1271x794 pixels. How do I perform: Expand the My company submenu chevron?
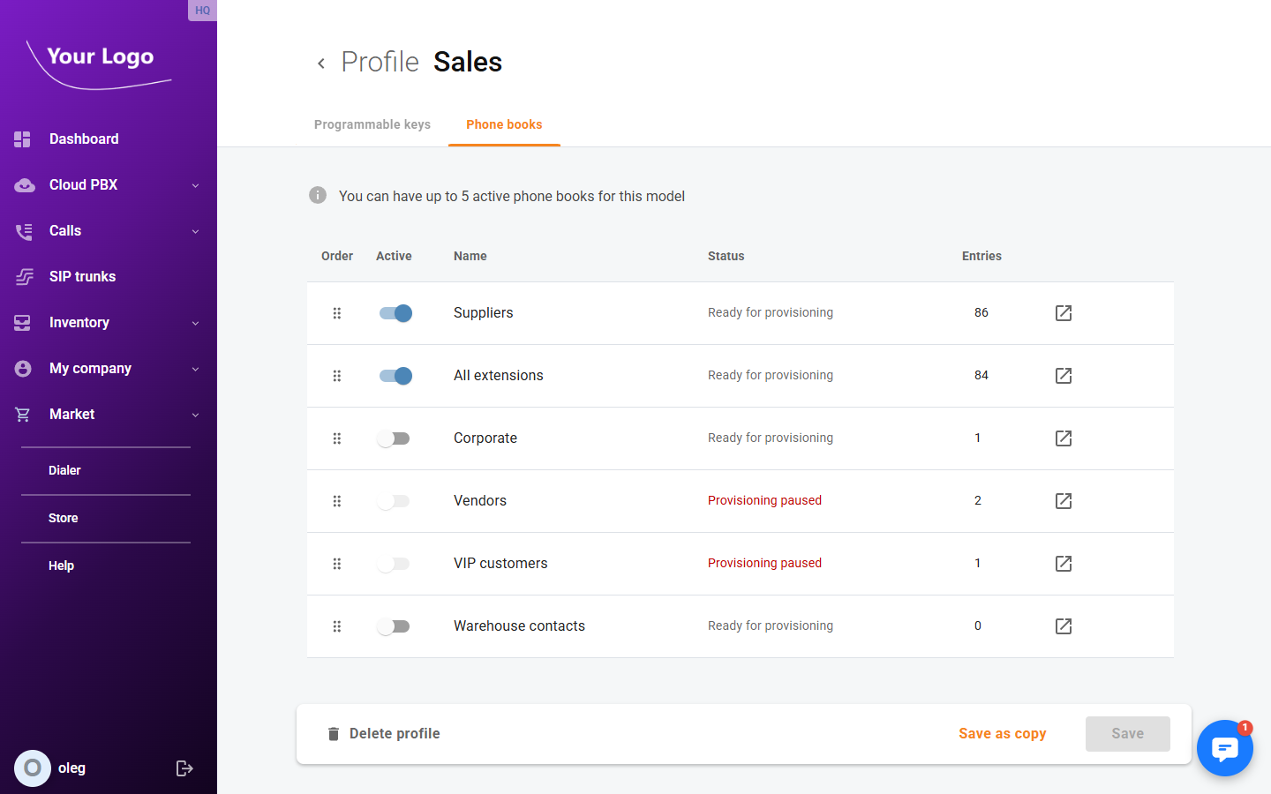point(195,369)
